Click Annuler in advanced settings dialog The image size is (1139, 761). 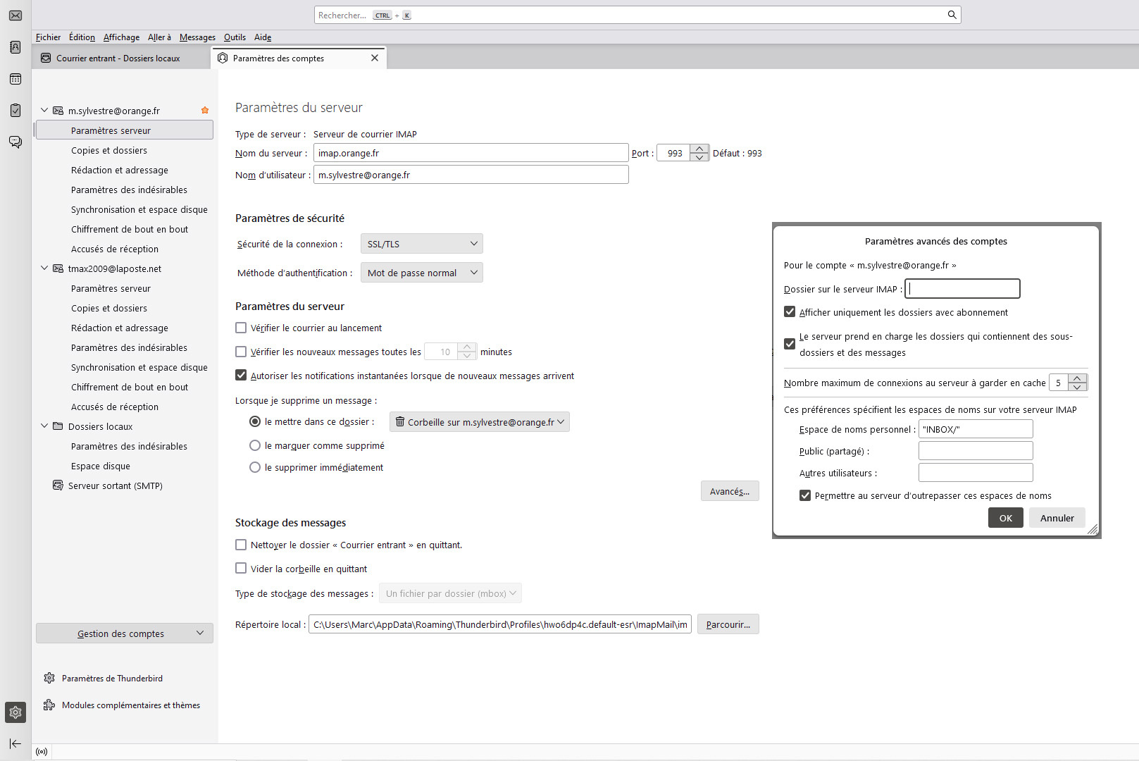(x=1057, y=518)
